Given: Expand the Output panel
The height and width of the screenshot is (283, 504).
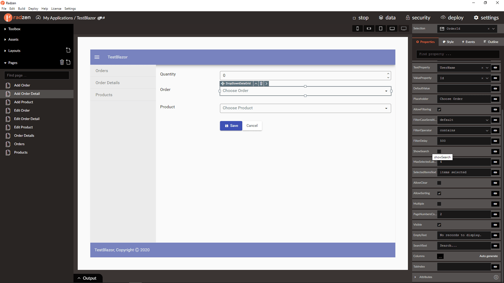Looking at the screenshot, I should [88, 278].
